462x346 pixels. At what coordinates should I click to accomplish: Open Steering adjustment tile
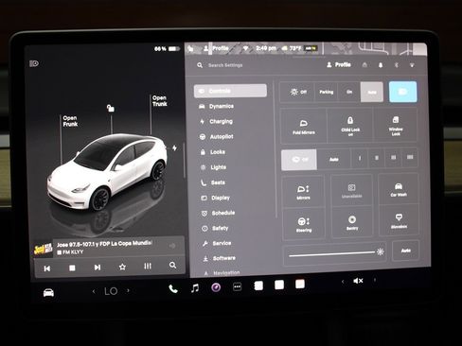(x=304, y=224)
